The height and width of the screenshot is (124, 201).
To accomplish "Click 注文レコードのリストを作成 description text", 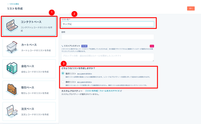I will click(x=35, y=115).
